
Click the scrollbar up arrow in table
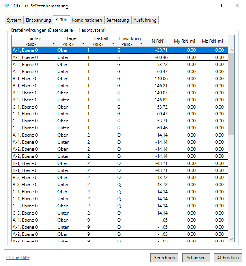coord(231,50)
